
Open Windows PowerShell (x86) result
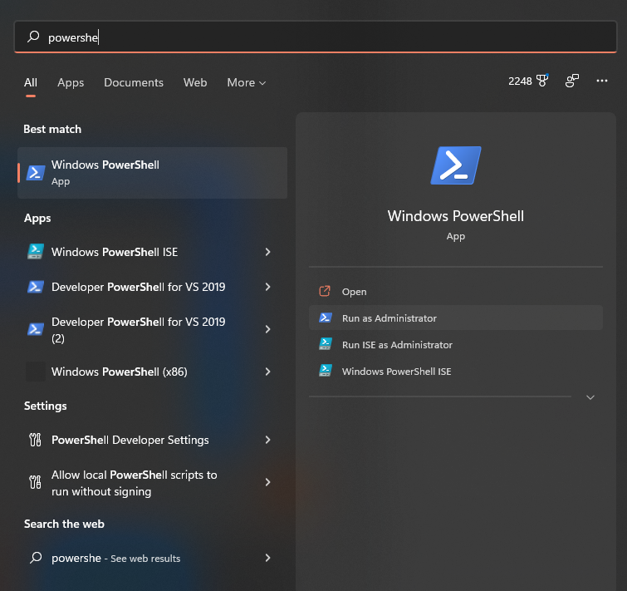click(x=152, y=372)
